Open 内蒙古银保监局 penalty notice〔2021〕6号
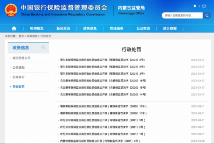Viewport: 214px width, 144px height. [100, 141]
